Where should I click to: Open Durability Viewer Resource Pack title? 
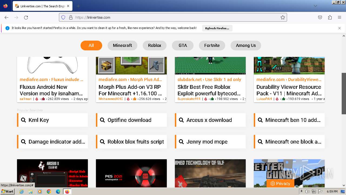coord(289,90)
